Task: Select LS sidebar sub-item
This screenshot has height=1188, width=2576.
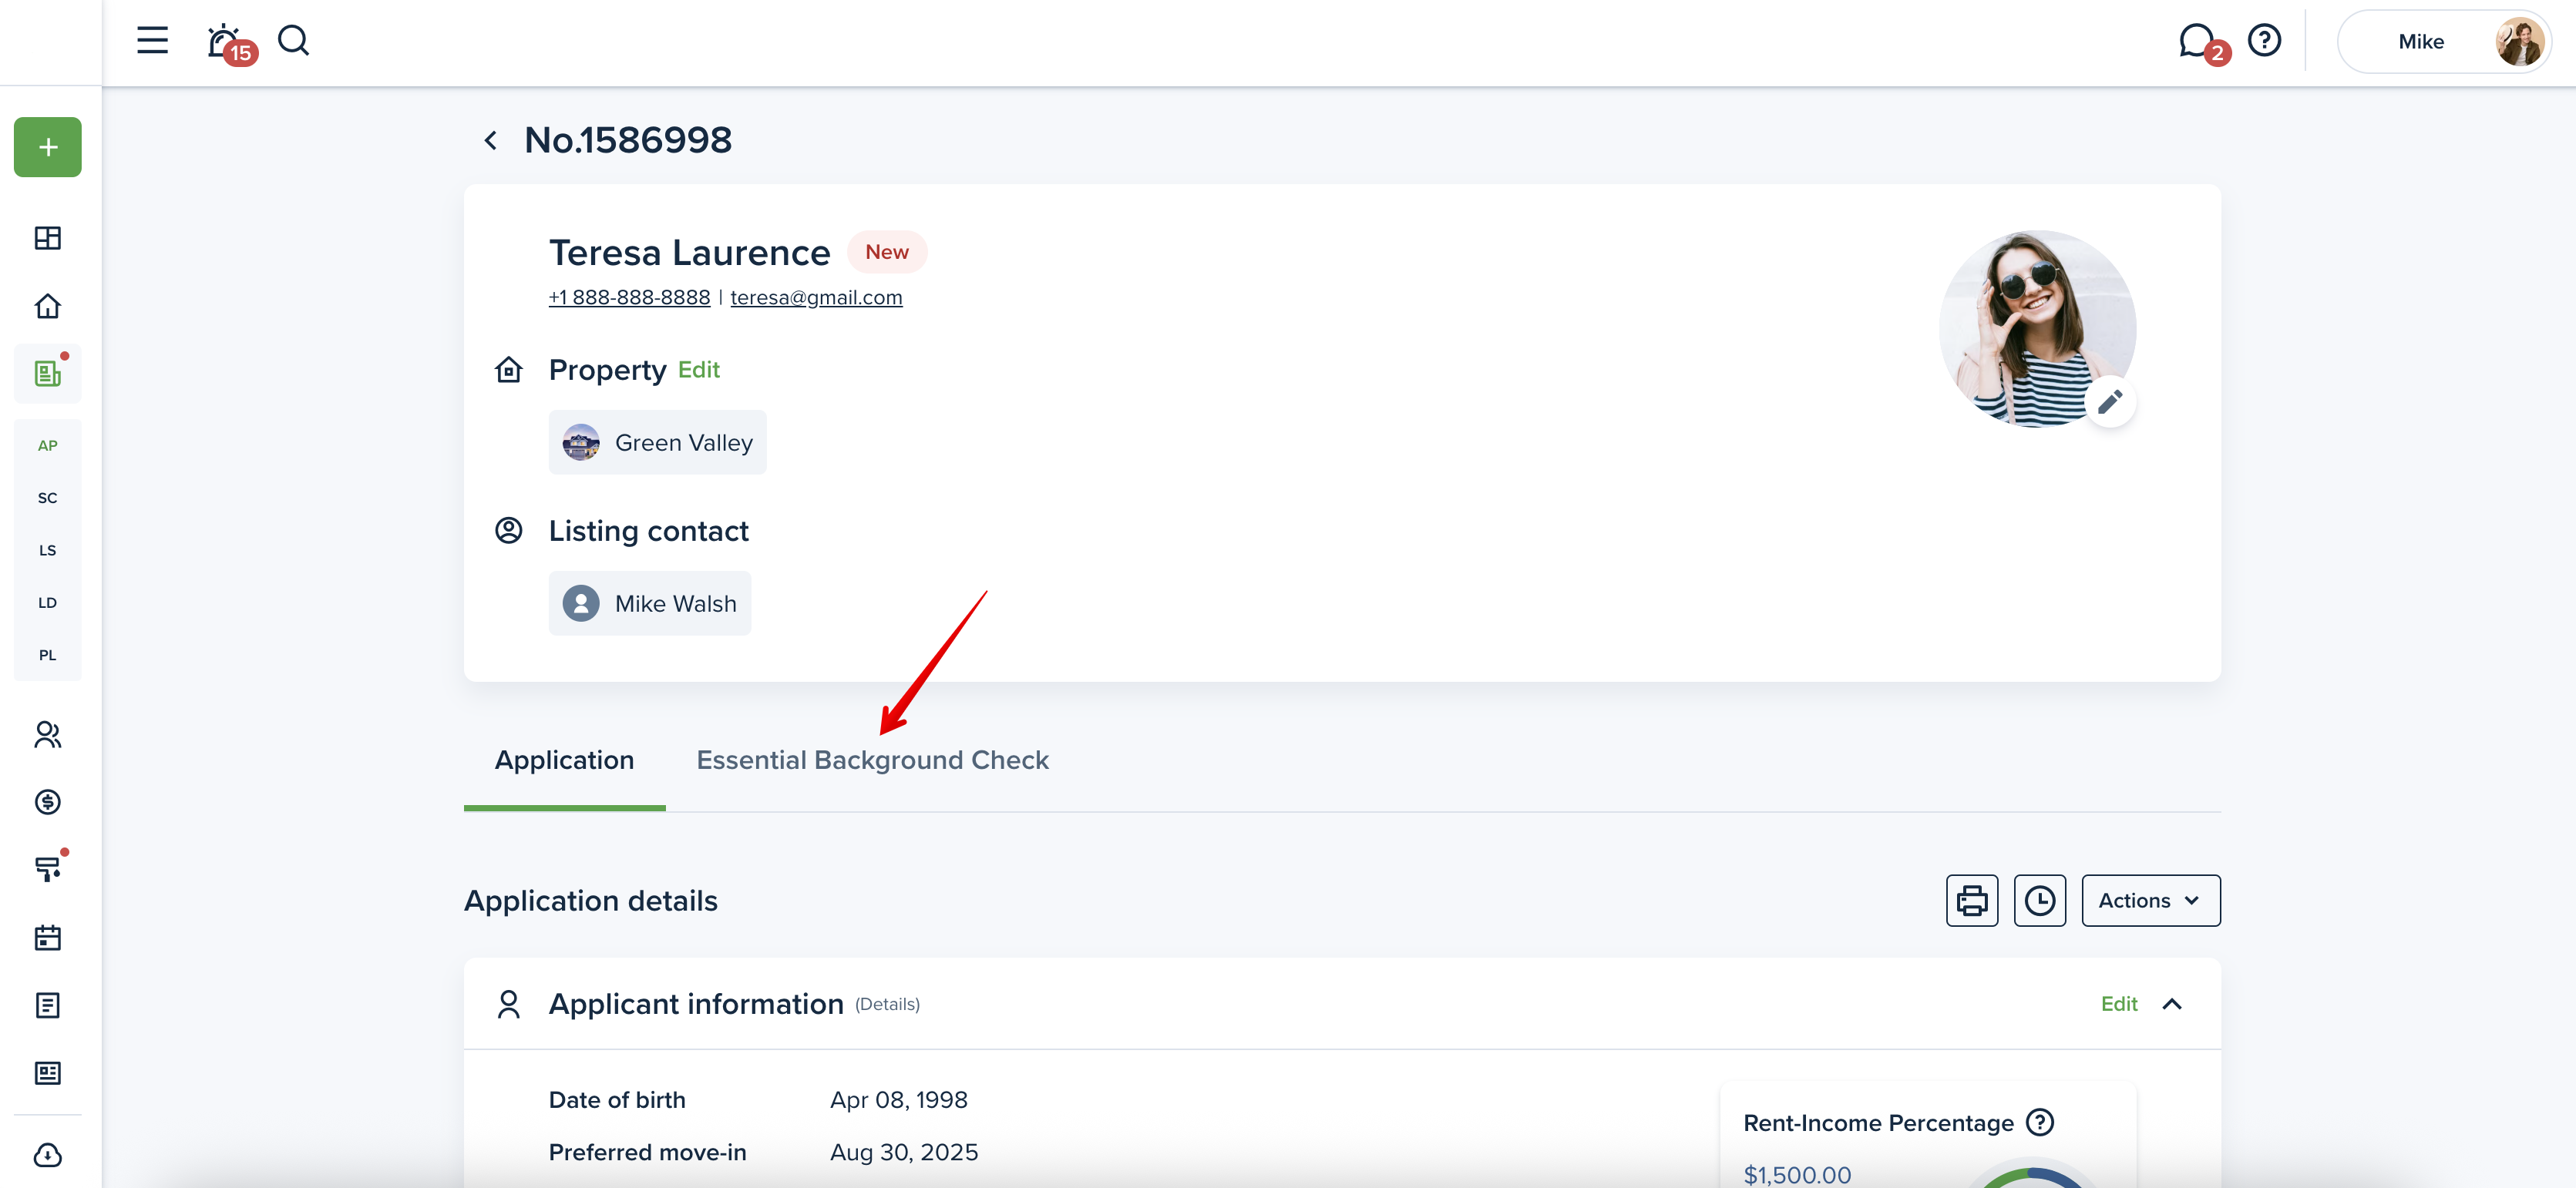Action: click(48, 551)
